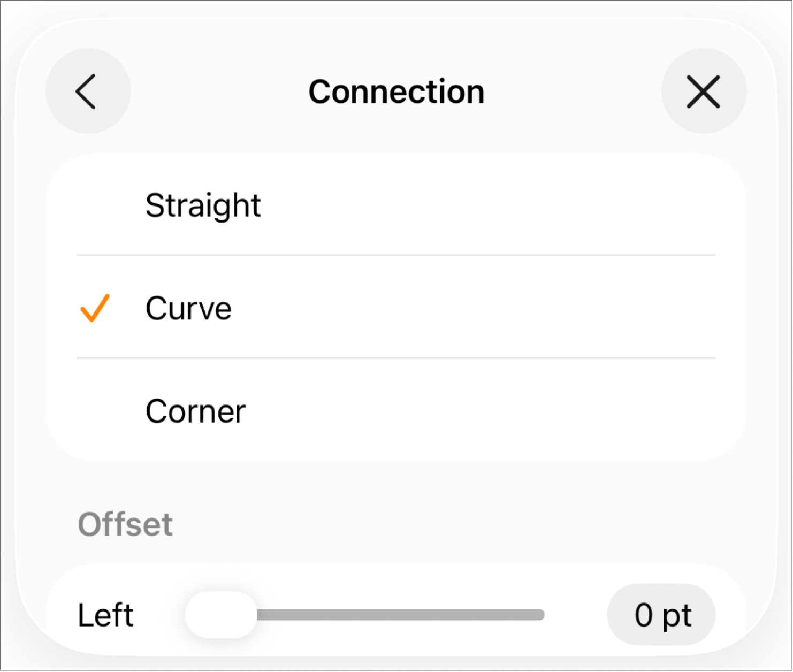Click the slider track to change offset
The height and width of the screenshot is (672, 793).
pyautogui.click(x=401, y=615)
